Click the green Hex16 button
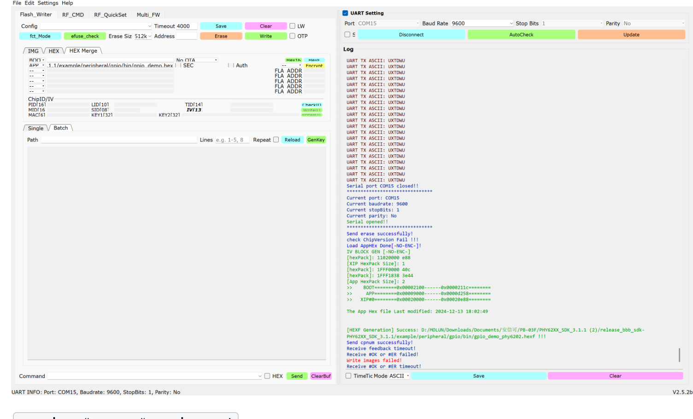 point(294,60)
